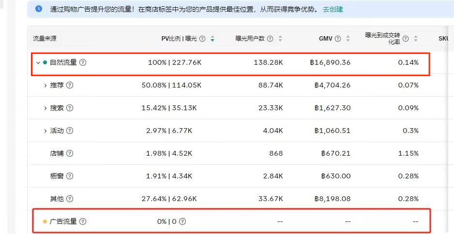Click the clock icon in the banner
This screenshot has width=454, height=234.
click(x=39, y=9)
